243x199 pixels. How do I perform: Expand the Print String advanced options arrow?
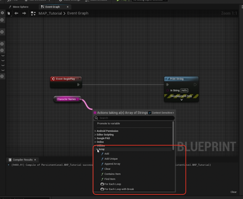point(181,100)
